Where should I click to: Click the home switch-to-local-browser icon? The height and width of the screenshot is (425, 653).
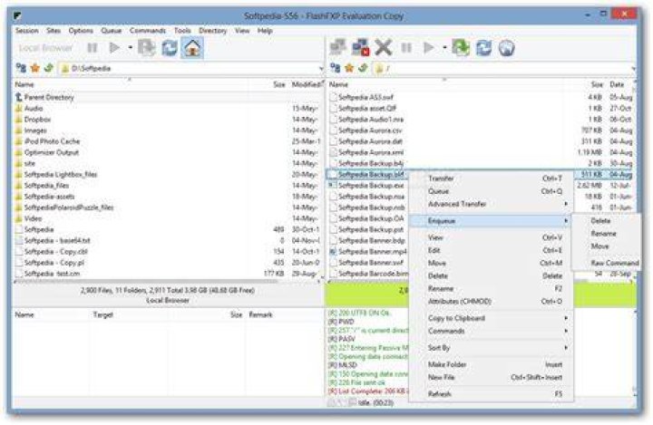coord(192,48)
